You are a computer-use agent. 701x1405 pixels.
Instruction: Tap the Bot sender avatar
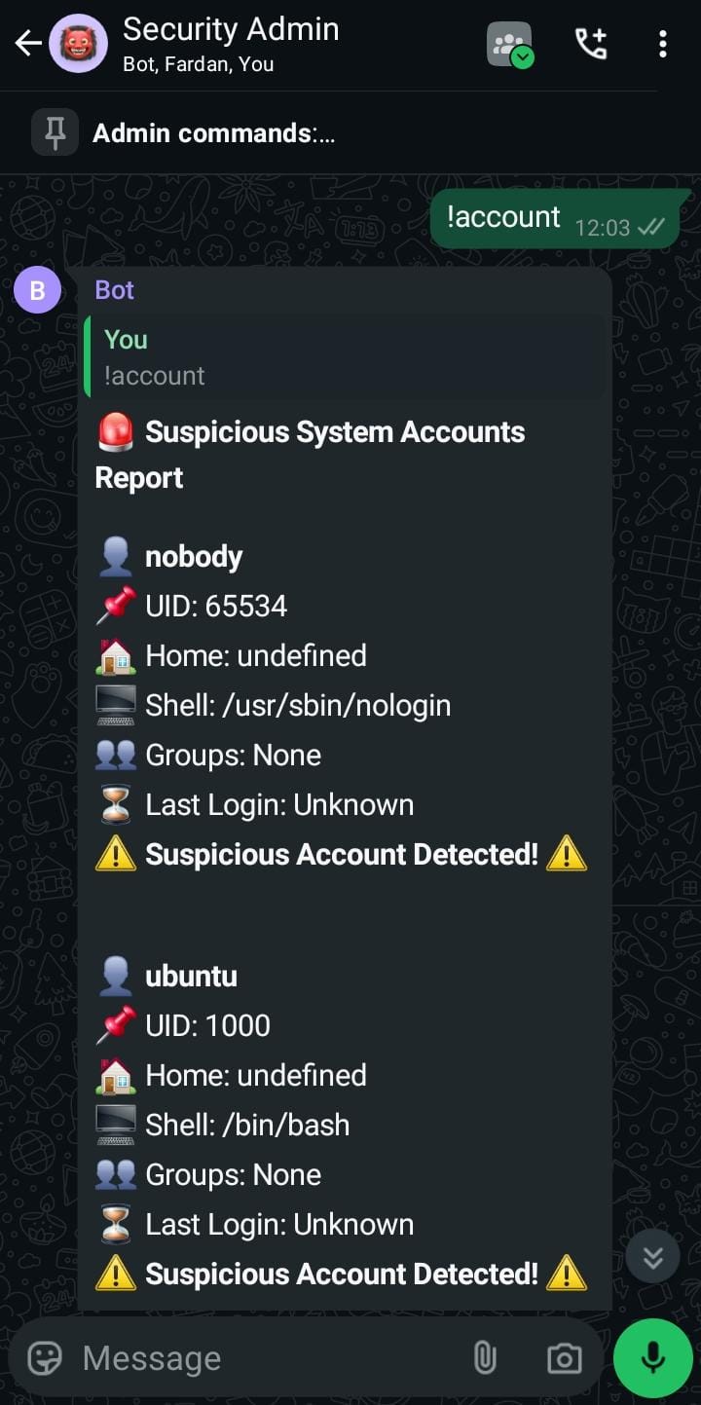(x=37, y=290)
